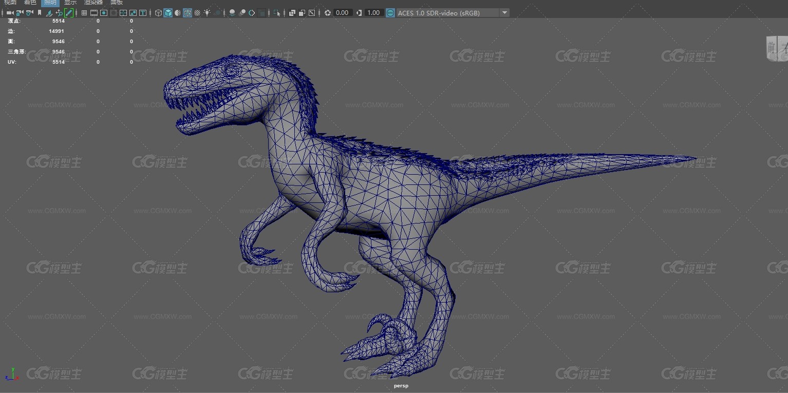Open the 渲染器 menu
This screenshot has height=393, width=788.
click(x=93, y=3)
